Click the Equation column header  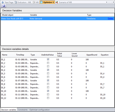coord(107,55)
